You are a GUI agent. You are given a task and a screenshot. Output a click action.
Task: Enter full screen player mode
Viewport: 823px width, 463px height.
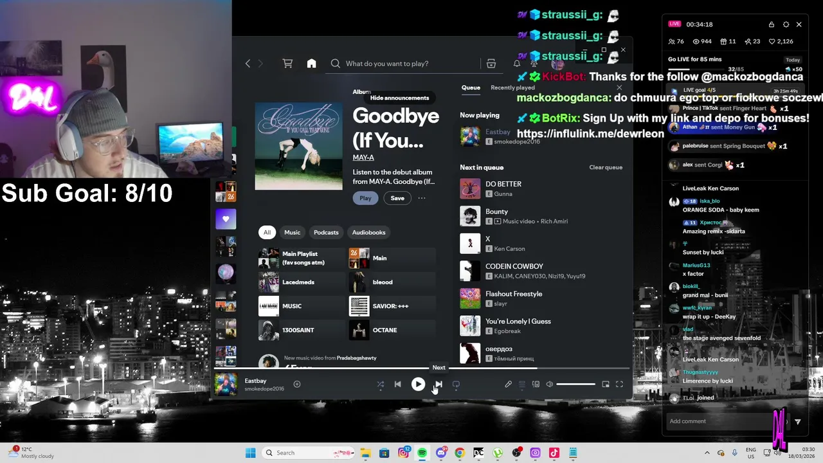point(619,385)
